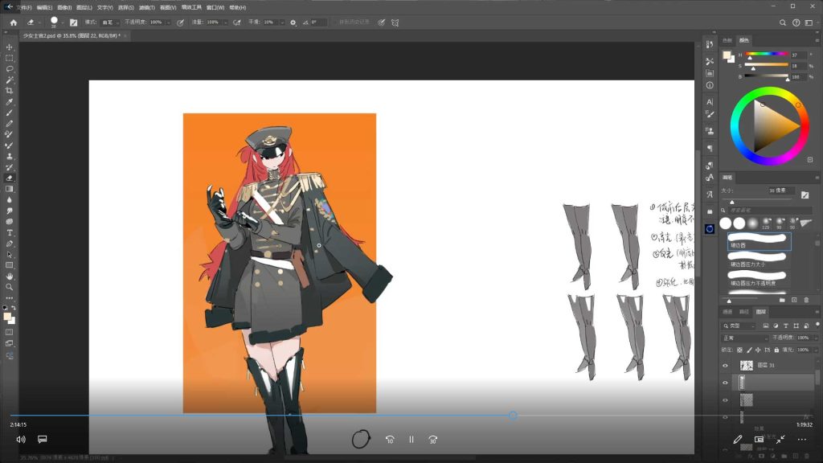Open eraser mode dropdown

[x=110, y=23]
